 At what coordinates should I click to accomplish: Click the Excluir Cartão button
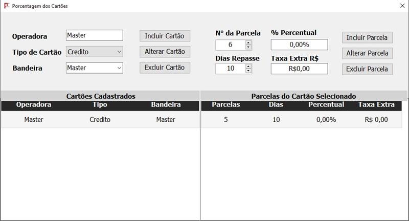click(x=165, y=68)
